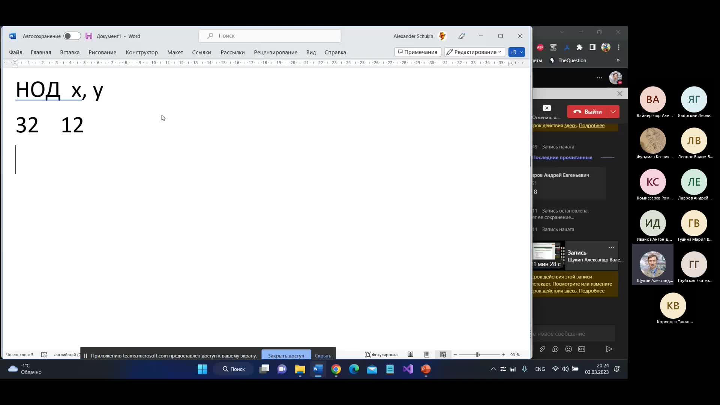Click the red Выйти leave button

587,112
